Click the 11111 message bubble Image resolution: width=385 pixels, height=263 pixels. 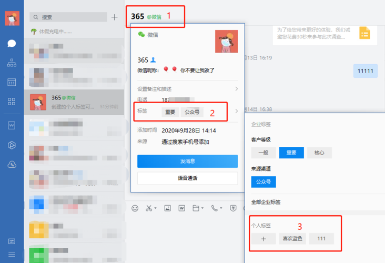tap(366, 71)
